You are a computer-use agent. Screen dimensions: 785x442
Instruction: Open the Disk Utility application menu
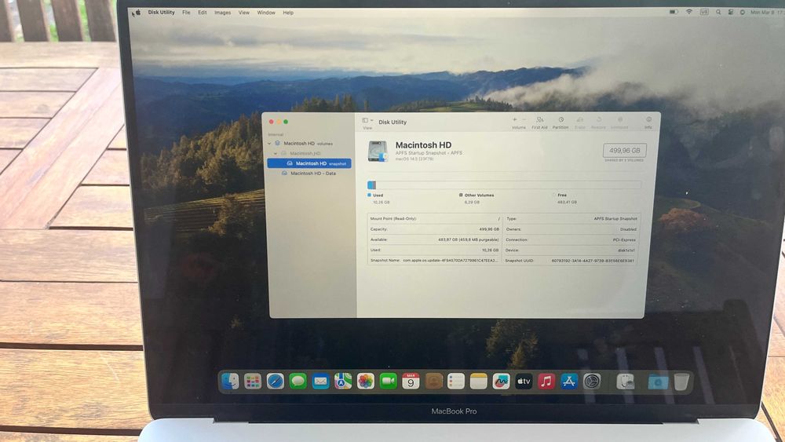(161, 13)
